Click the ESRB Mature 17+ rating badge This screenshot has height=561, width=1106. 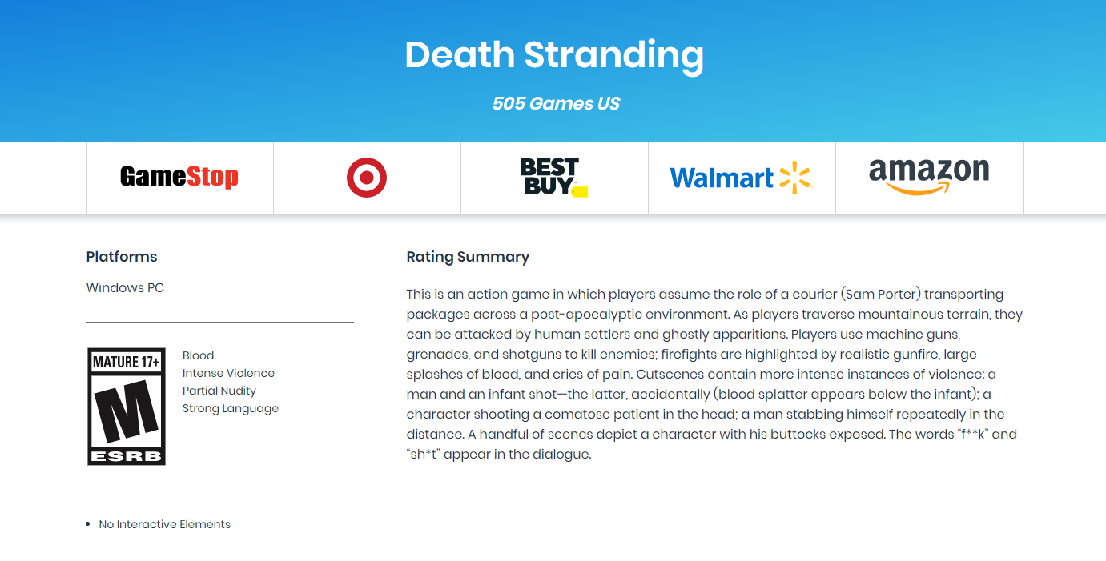pos(127,407)
